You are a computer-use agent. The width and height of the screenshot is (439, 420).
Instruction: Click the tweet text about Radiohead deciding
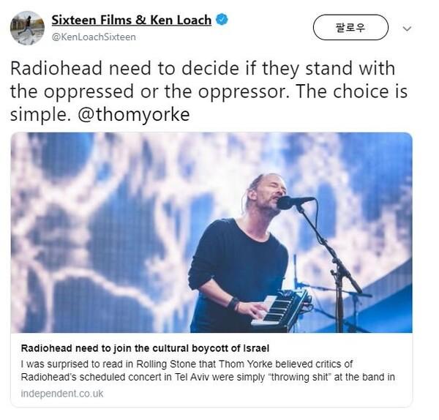click(209, 91)
